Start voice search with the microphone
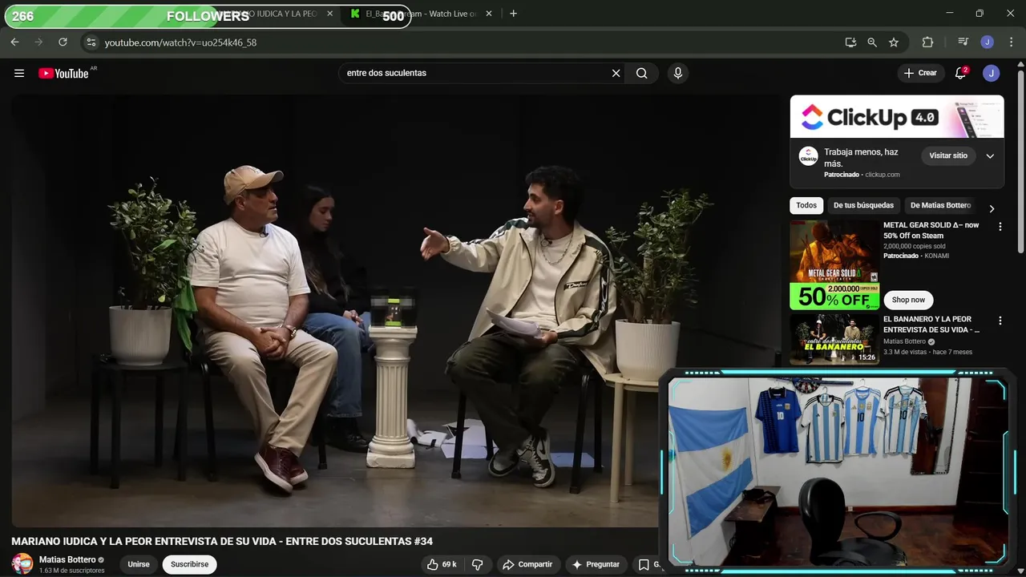 [x=678, y=73]
